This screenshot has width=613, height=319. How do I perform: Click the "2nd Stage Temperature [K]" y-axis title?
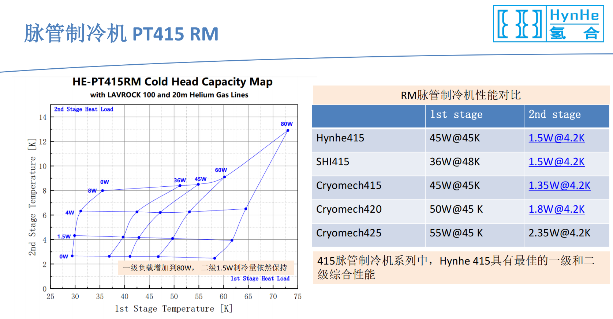pyautogui.click(x=32, y=197)
